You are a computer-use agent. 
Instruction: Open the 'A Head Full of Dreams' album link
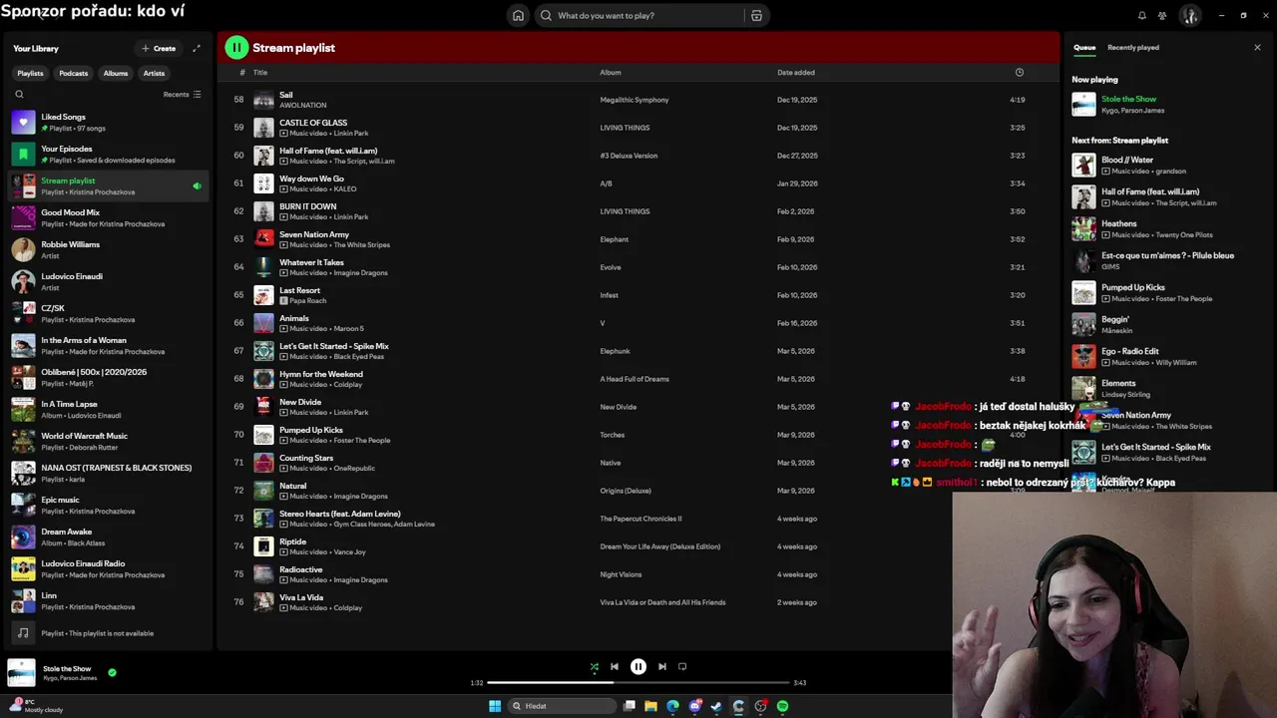pos(635,379)
